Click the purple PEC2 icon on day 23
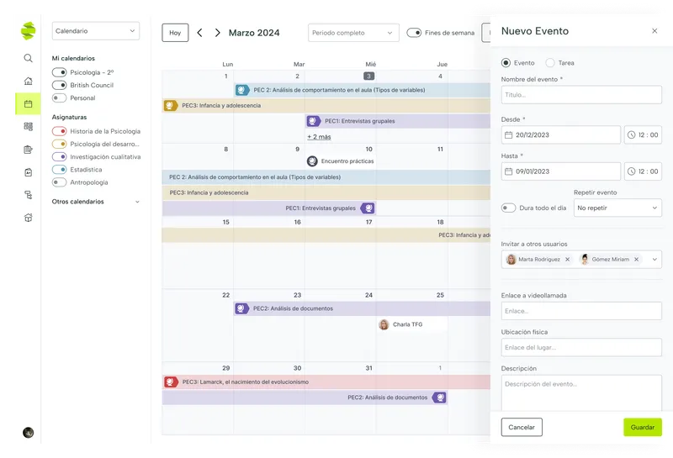The image size is (673, 458). tap(241, 308)
